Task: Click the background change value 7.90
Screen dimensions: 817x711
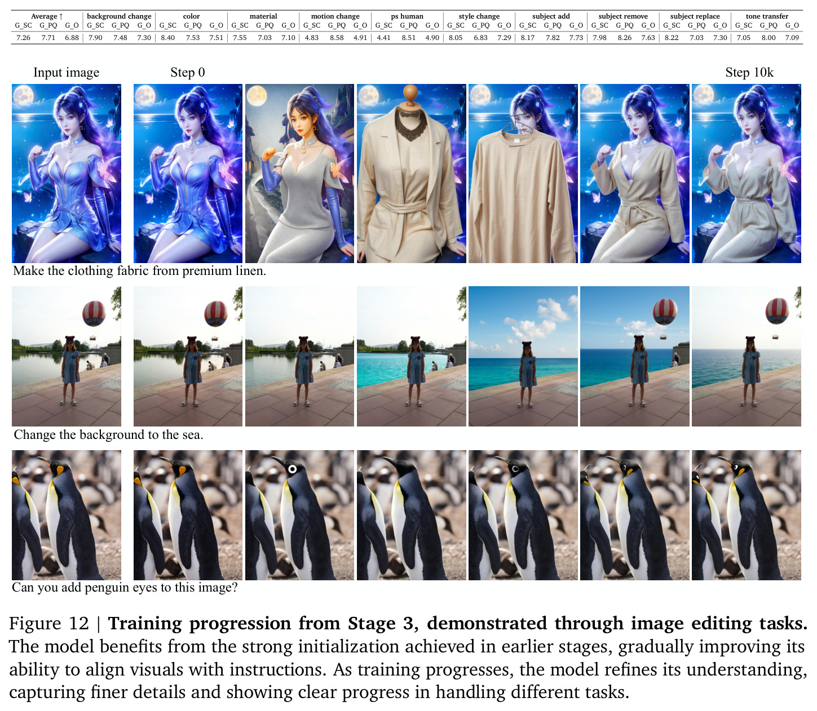Action: coord(95,38)
